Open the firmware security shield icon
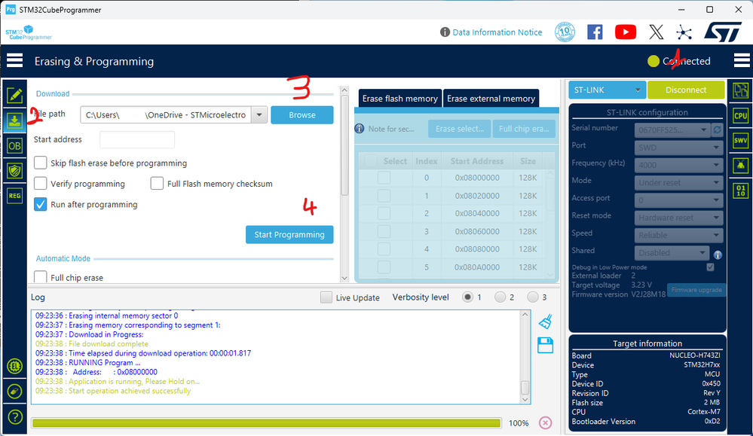This screenshot has height=436, width=753. click(x=15, y=171)
